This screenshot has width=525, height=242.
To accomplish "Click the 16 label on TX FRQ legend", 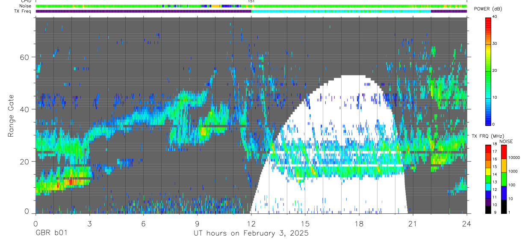I will pyautogui.click(x=495, y=159).
